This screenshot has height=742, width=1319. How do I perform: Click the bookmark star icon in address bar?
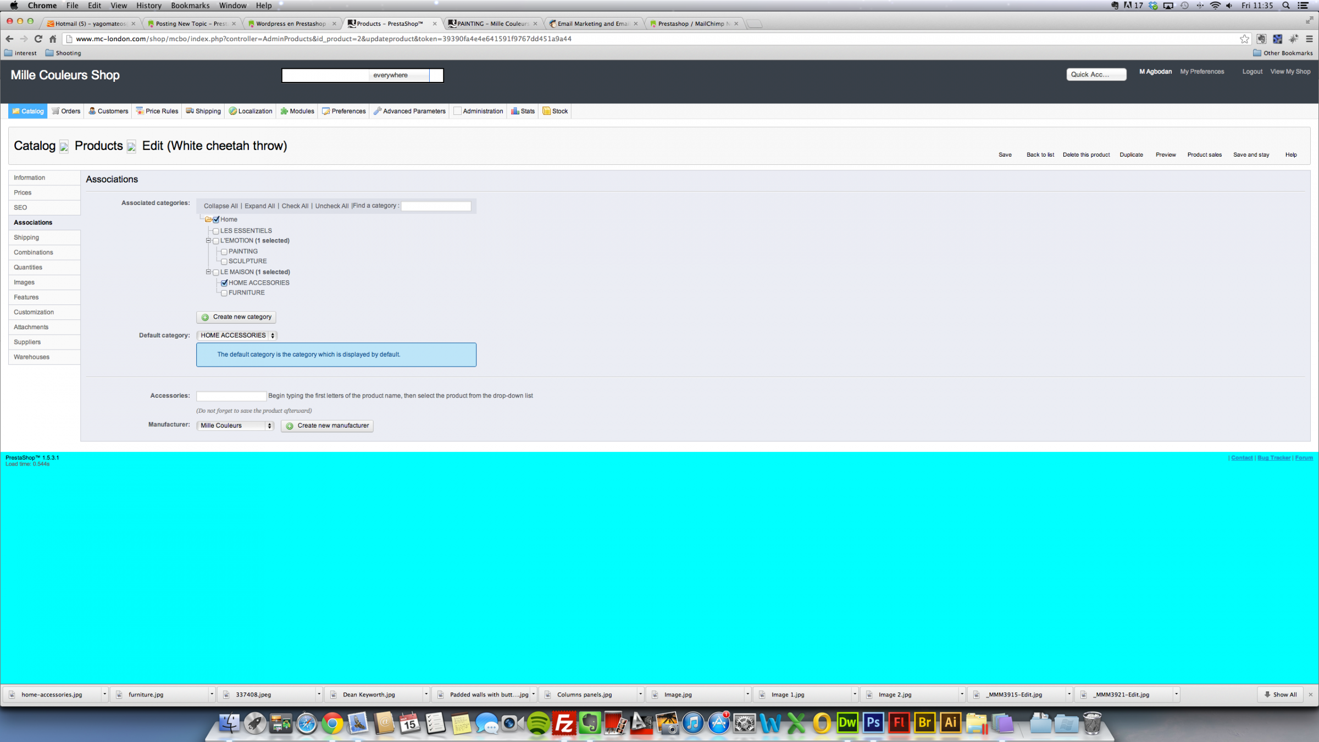[x=1244, y=39]
